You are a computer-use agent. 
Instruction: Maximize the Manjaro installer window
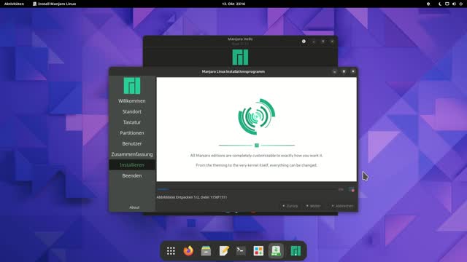[x=344, y=71]
